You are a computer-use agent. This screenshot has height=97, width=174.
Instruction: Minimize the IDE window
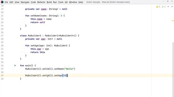tap(163, 1)
